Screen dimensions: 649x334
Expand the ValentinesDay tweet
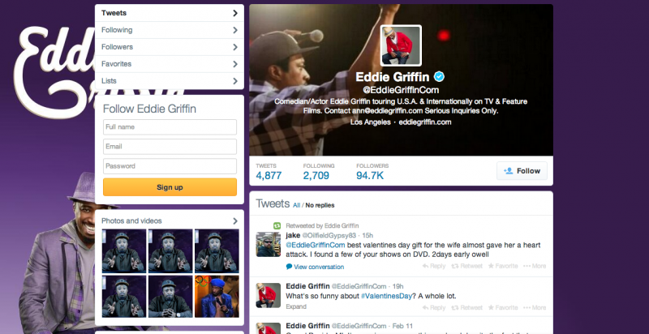click(x=296, y=306)
